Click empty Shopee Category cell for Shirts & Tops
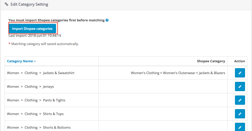Image resolution: width=252 pixels, height=131 pixels. [x=163, y=114]
